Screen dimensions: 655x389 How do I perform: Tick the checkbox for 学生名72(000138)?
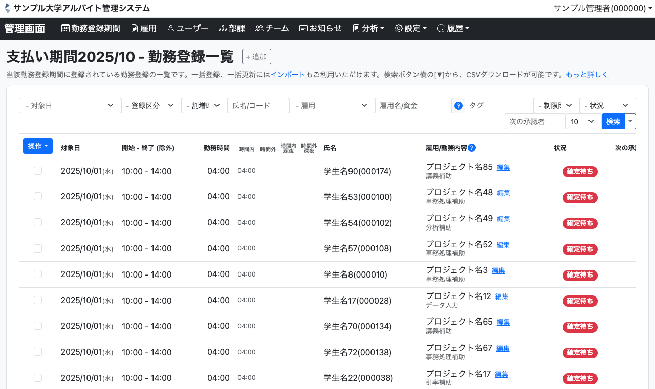[38, 352]
